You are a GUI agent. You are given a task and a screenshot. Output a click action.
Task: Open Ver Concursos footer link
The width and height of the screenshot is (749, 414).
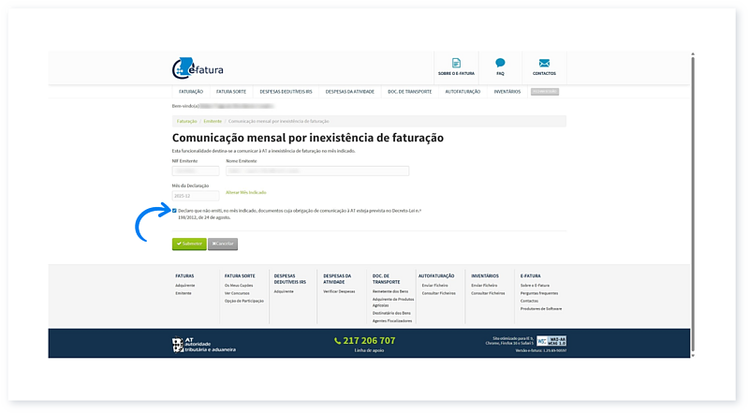click(237, 293)
